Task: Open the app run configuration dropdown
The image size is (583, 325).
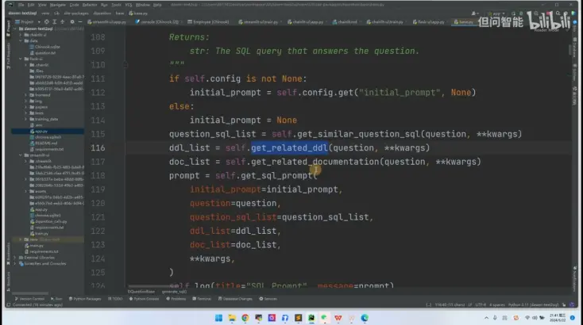Action: coord(496,13)
